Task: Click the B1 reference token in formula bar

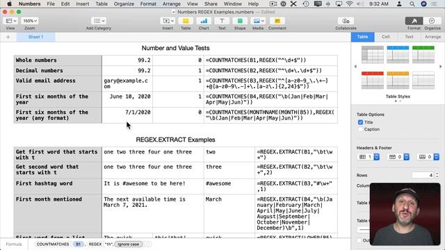Action: [x=78, y=244]
